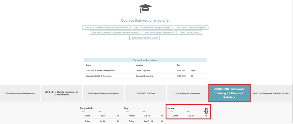The image size is (293, 124).
Task: Open magnifier for Italy Online Jun 13 - 14
Action: 162,121
